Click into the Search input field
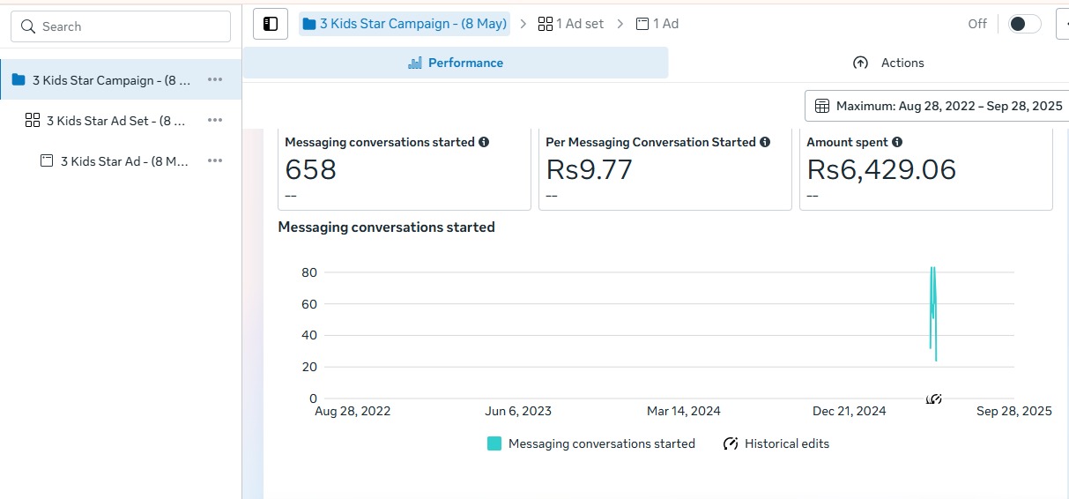 click(132, 26)
